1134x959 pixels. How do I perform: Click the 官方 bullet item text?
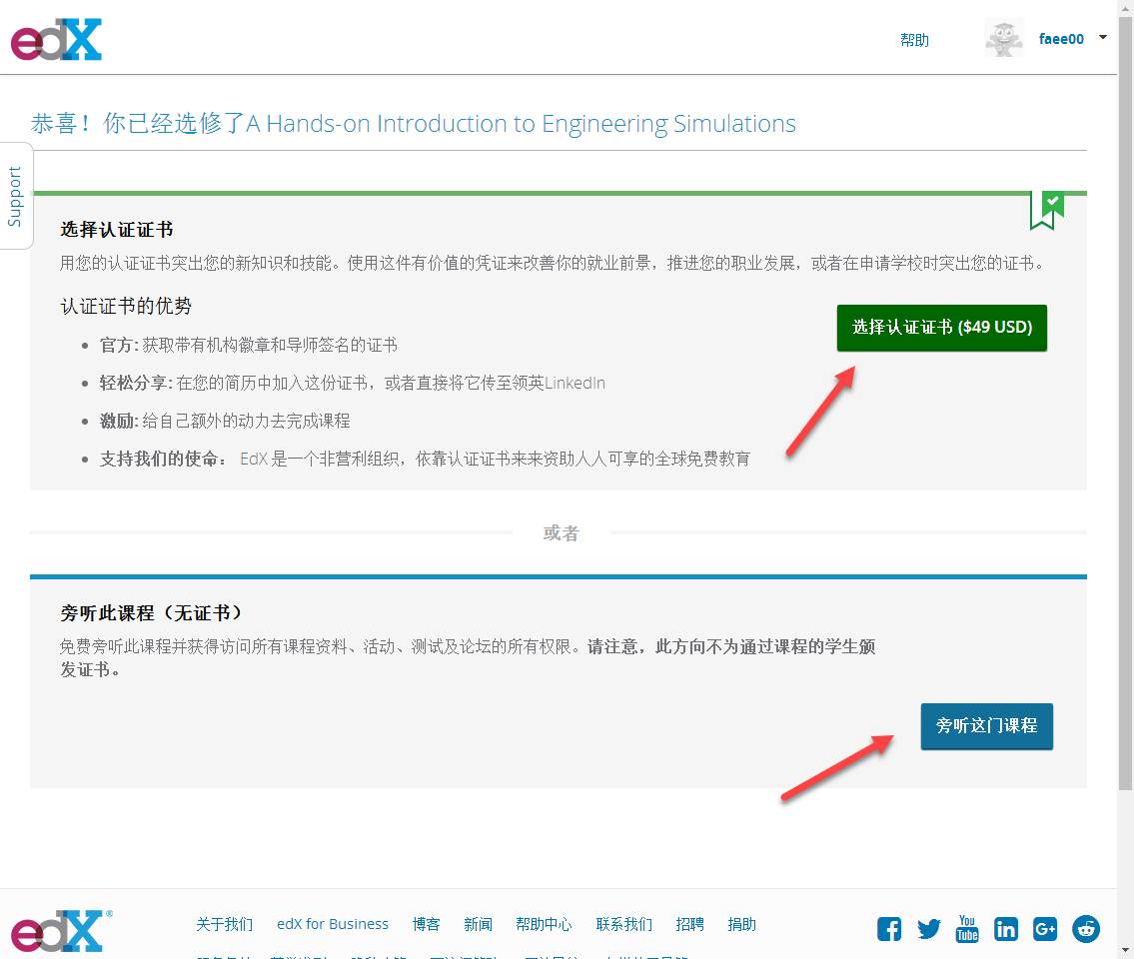click(x=248, y=345)
